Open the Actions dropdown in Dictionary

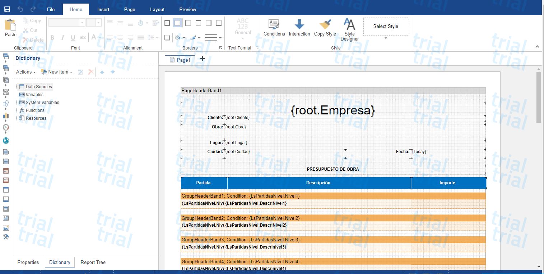point(25,72)
